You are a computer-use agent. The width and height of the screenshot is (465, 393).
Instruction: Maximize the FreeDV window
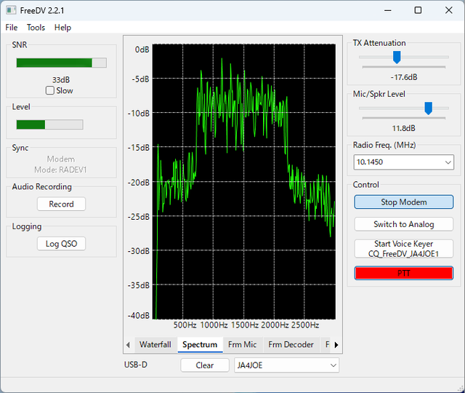point(418,10)
